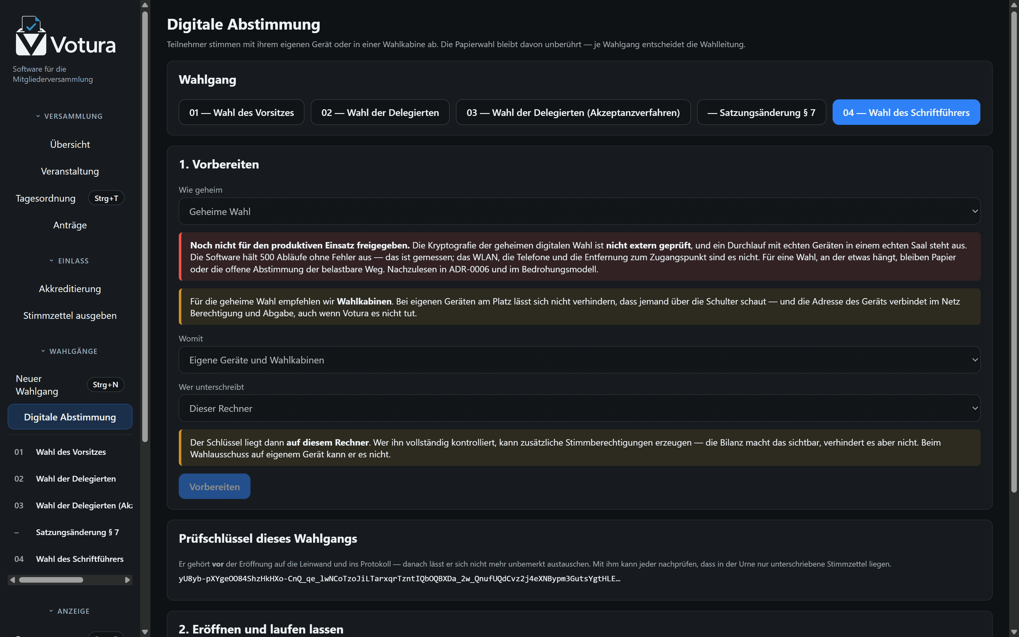Select the Akzeptanzverfahren Wahlgang tab
The width and height of the screenshot is (1019, 637).
pos(573,112)
